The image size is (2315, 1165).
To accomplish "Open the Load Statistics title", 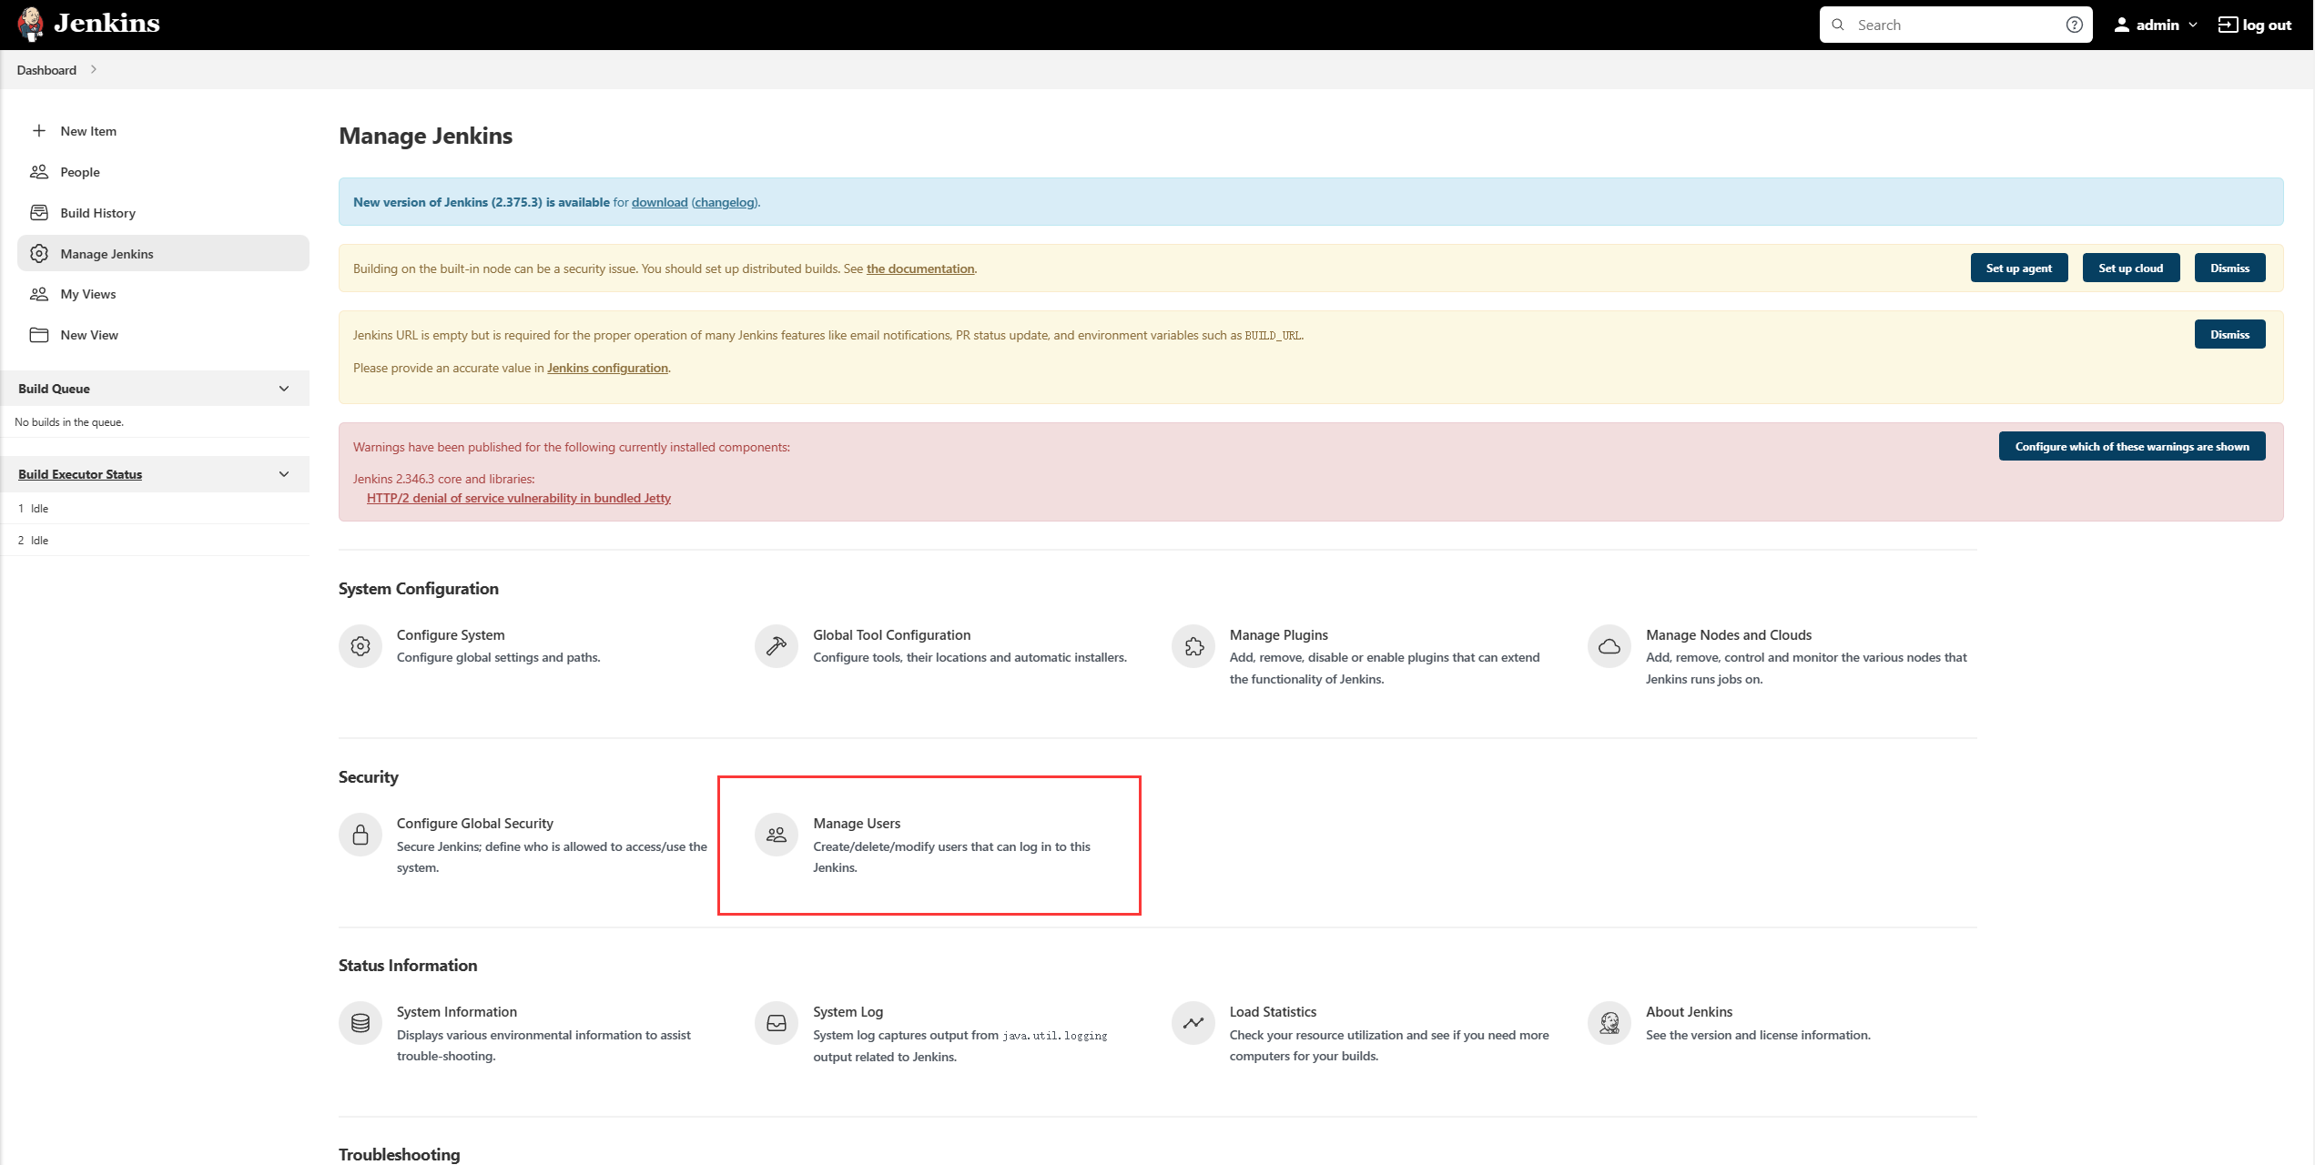I will coord(1273,1011).
